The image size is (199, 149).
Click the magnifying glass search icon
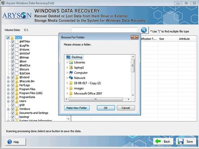pyautogui.click(x=144, y=30)
